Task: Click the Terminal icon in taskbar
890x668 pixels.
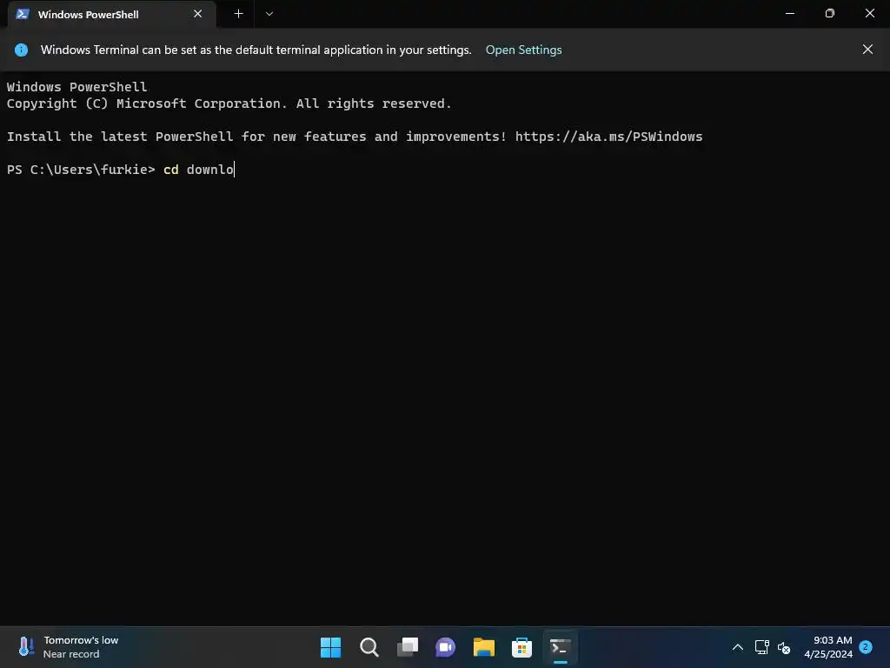Action: click(x=561, y=647)
